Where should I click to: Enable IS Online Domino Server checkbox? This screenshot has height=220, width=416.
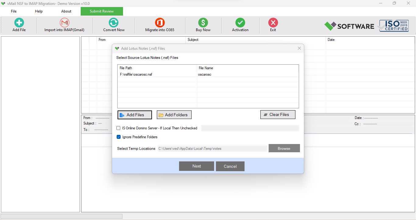(118, 128)
